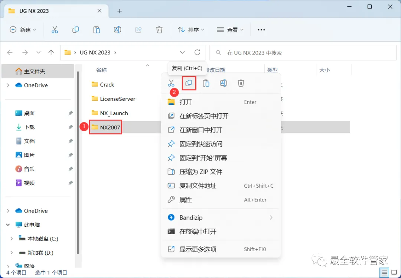
Task: Unpin the 桌面 quick access item
Action: coord(71,113)
